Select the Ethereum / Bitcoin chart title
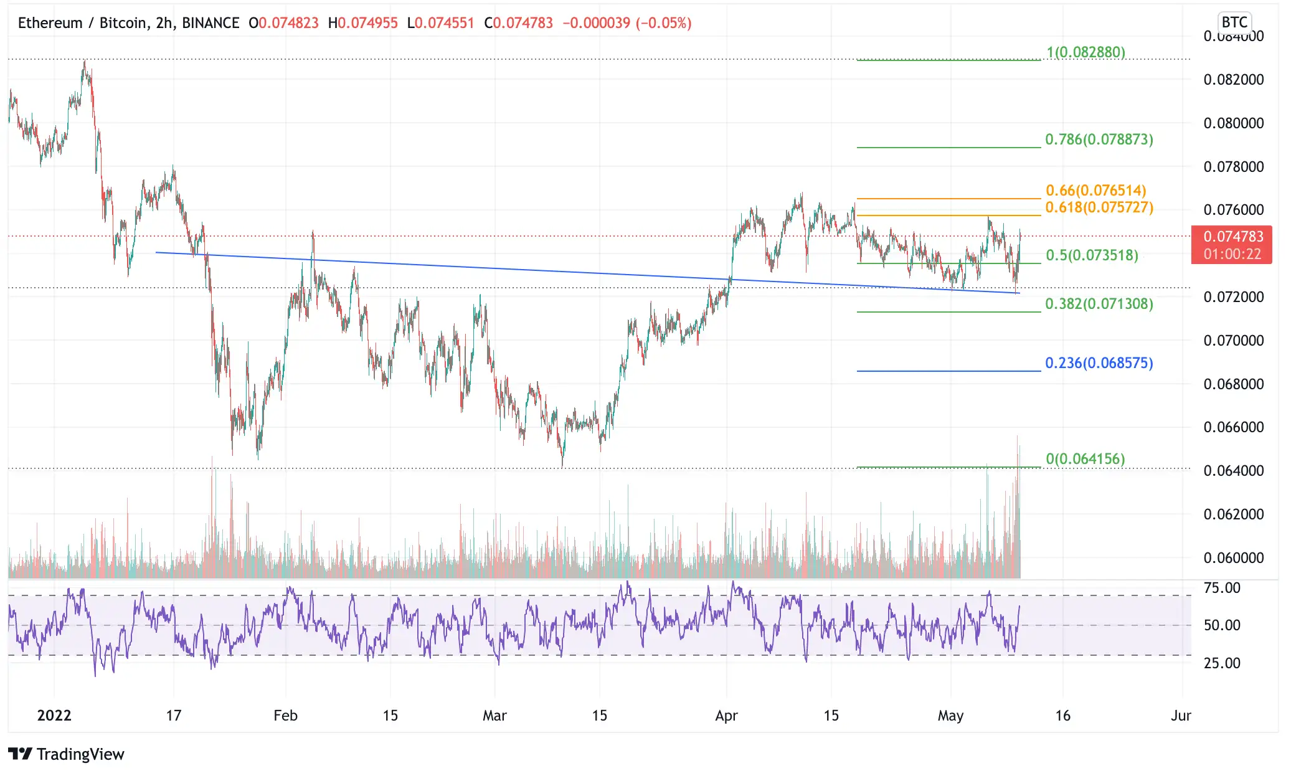 click(128, 23)
